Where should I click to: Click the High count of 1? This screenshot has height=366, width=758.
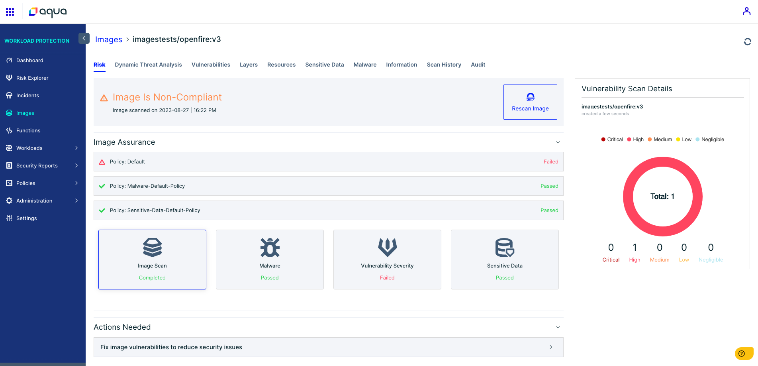coord(635,248)
